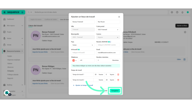Close the Ajouter un lieux de travail dialog
The height and width of the screenshot is (108, 192).
pos(119,17)
